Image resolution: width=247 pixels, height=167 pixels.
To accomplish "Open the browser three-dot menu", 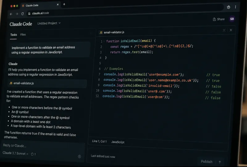I will pos(235,7).
